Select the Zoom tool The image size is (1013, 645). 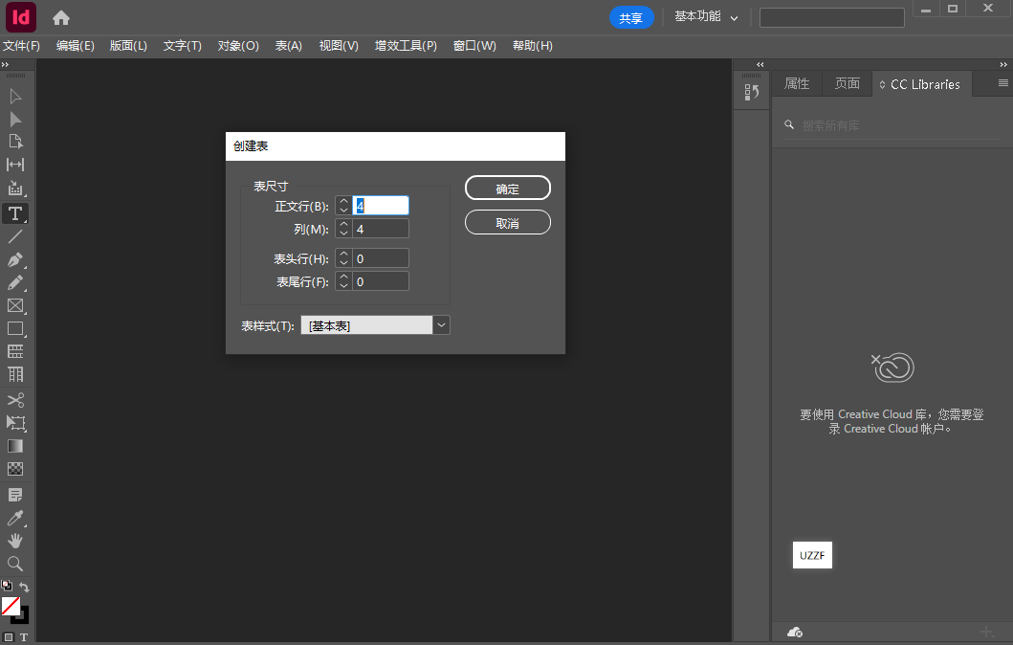pyautogui.click(x=15, y=564)
